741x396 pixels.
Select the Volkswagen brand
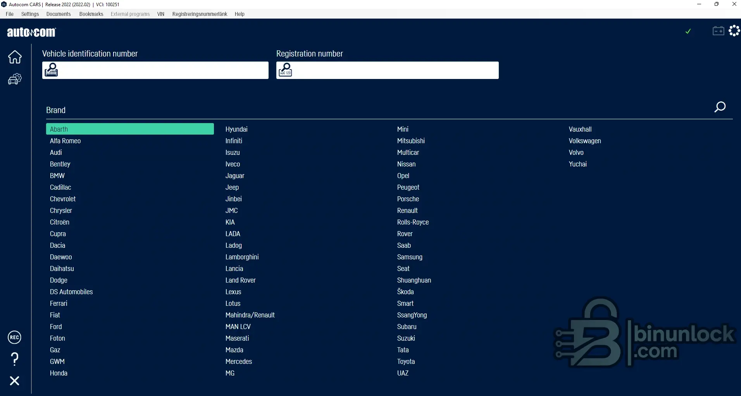(x=584, y=141)
